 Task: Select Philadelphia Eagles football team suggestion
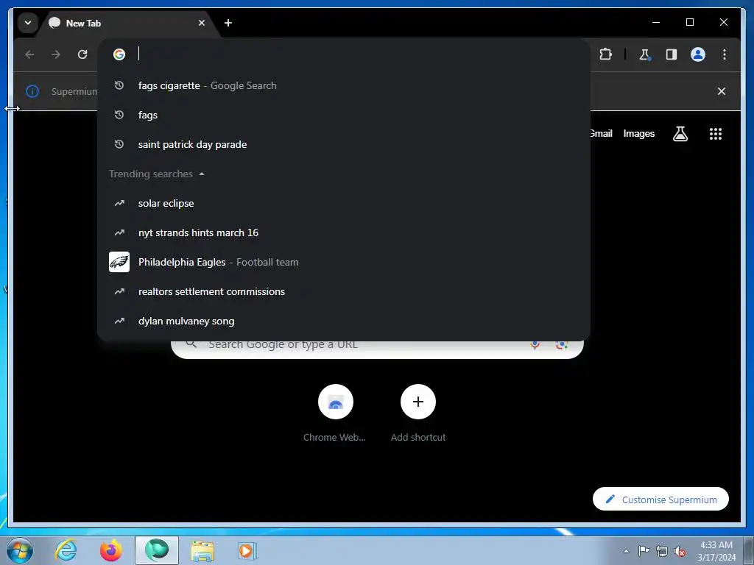coord(344,262)
